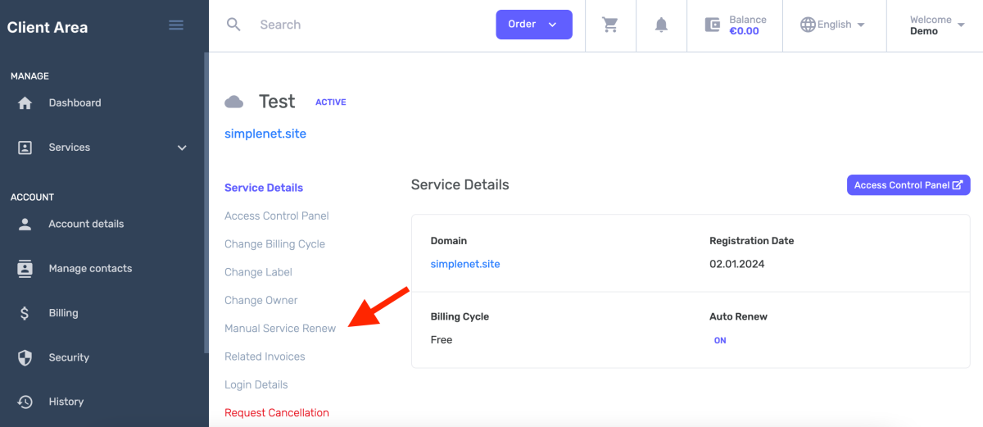The height and width of the screenshot is (427, 983).
Task: Click the search magnifier icon
Action: [233, 25]
